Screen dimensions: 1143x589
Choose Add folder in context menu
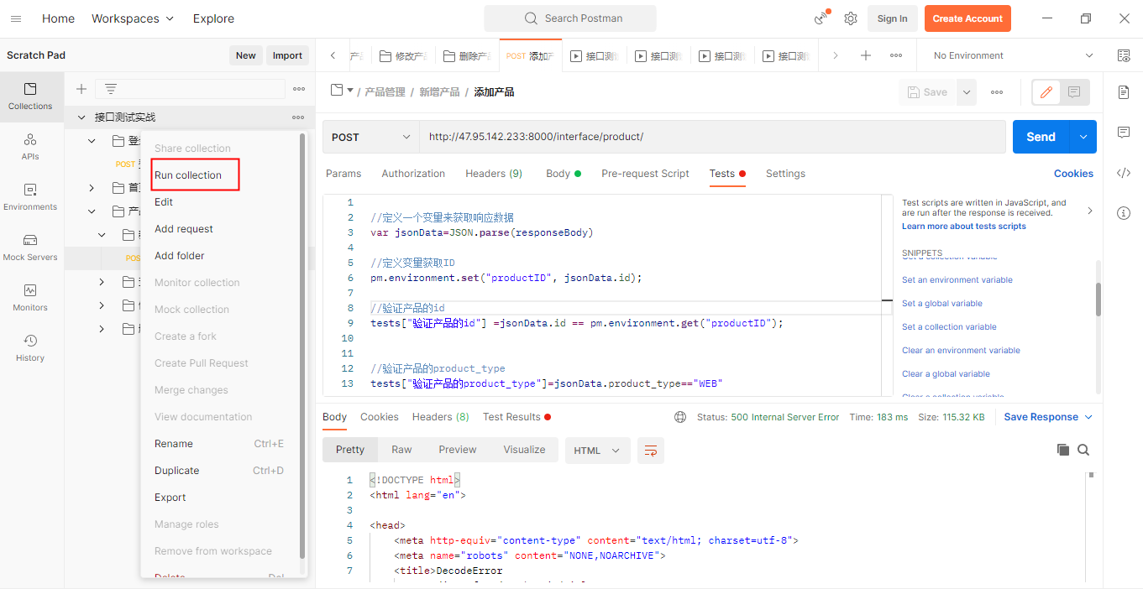point(180,256)
